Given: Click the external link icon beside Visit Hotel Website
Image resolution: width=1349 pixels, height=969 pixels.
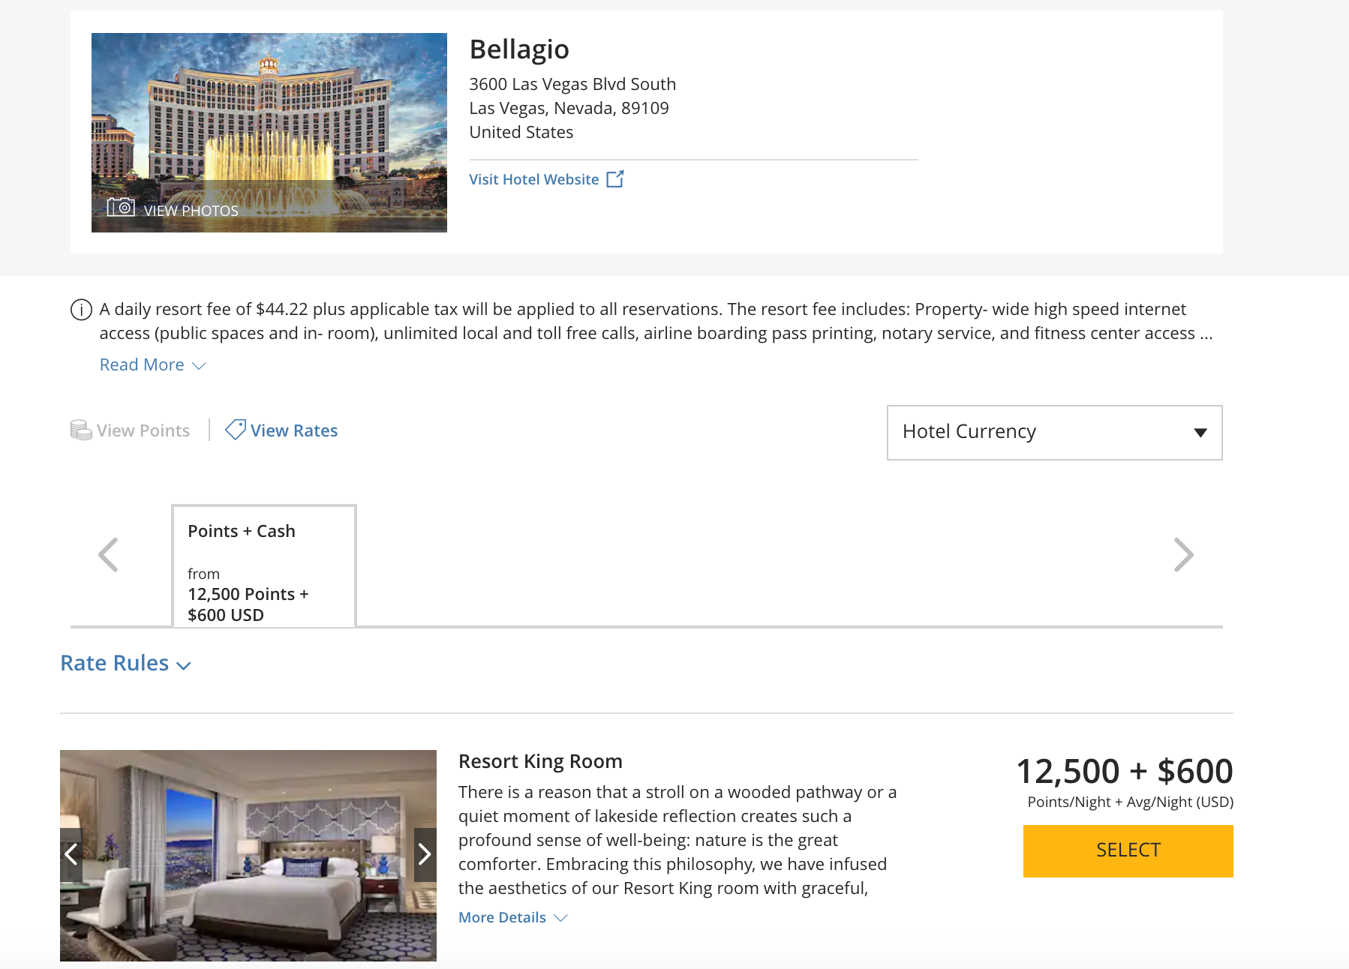Looking at the screenshot, I should (615, 179).
